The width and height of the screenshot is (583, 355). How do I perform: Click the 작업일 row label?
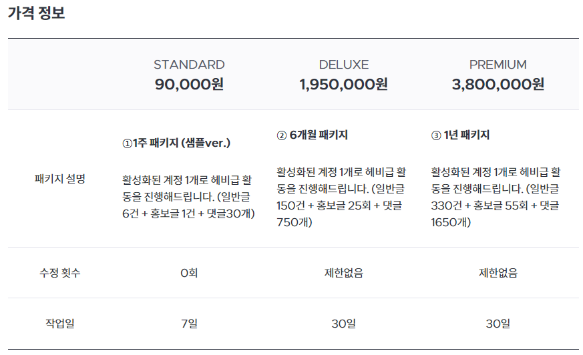(60, 324)
